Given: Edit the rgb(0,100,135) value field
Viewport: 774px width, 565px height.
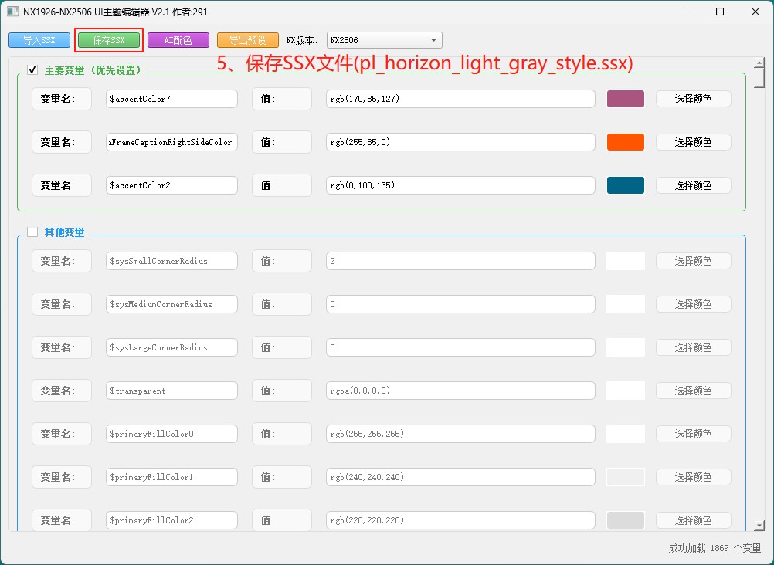Looking at the screenshot, I should pyautogui.click(x=460, y=185).
